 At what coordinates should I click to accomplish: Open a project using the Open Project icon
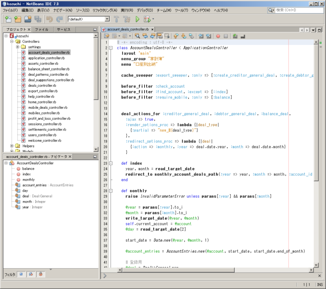[27, 18]
